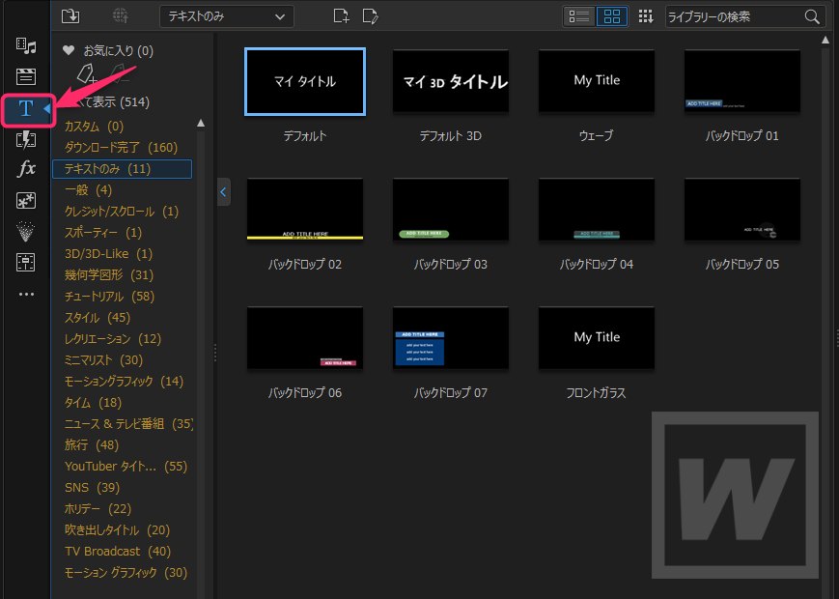Screen dimensions: 839x599
Task: Collapse the category panel with chevron
Action: click(224, 191)
